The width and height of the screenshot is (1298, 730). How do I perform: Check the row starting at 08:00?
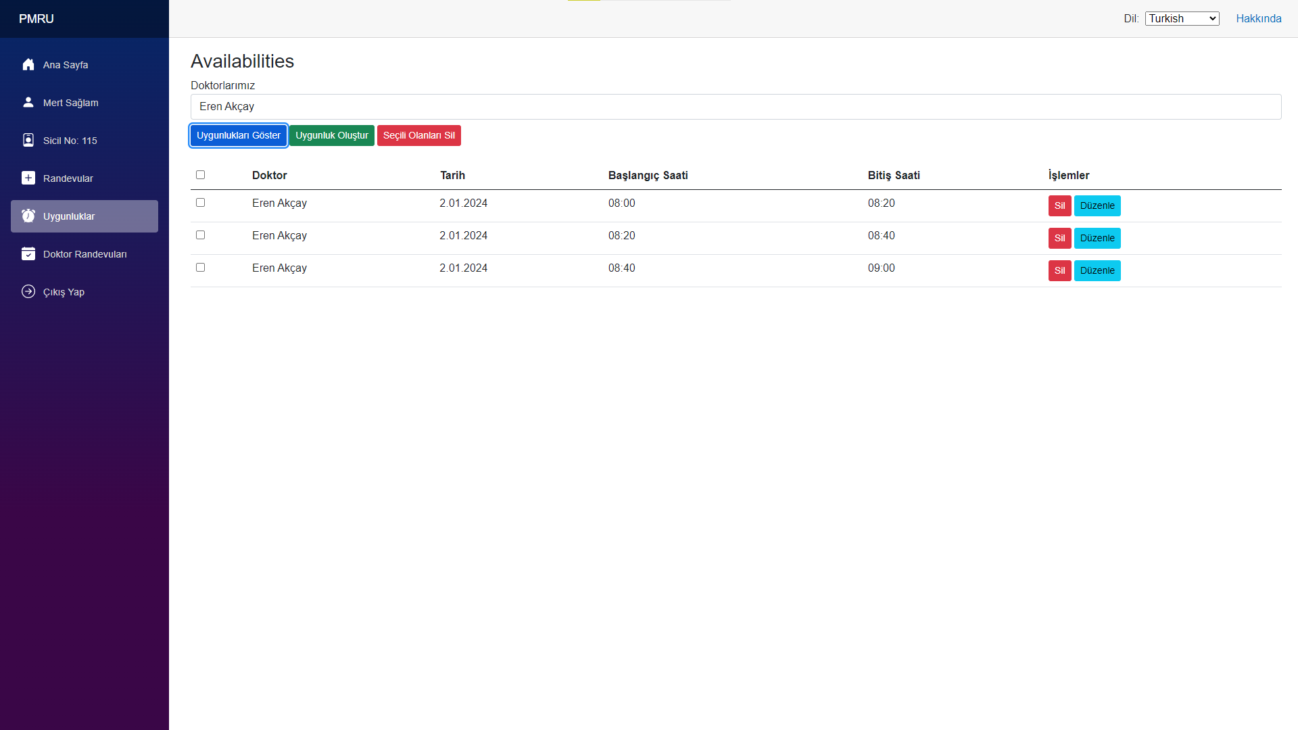click(200, 203)
